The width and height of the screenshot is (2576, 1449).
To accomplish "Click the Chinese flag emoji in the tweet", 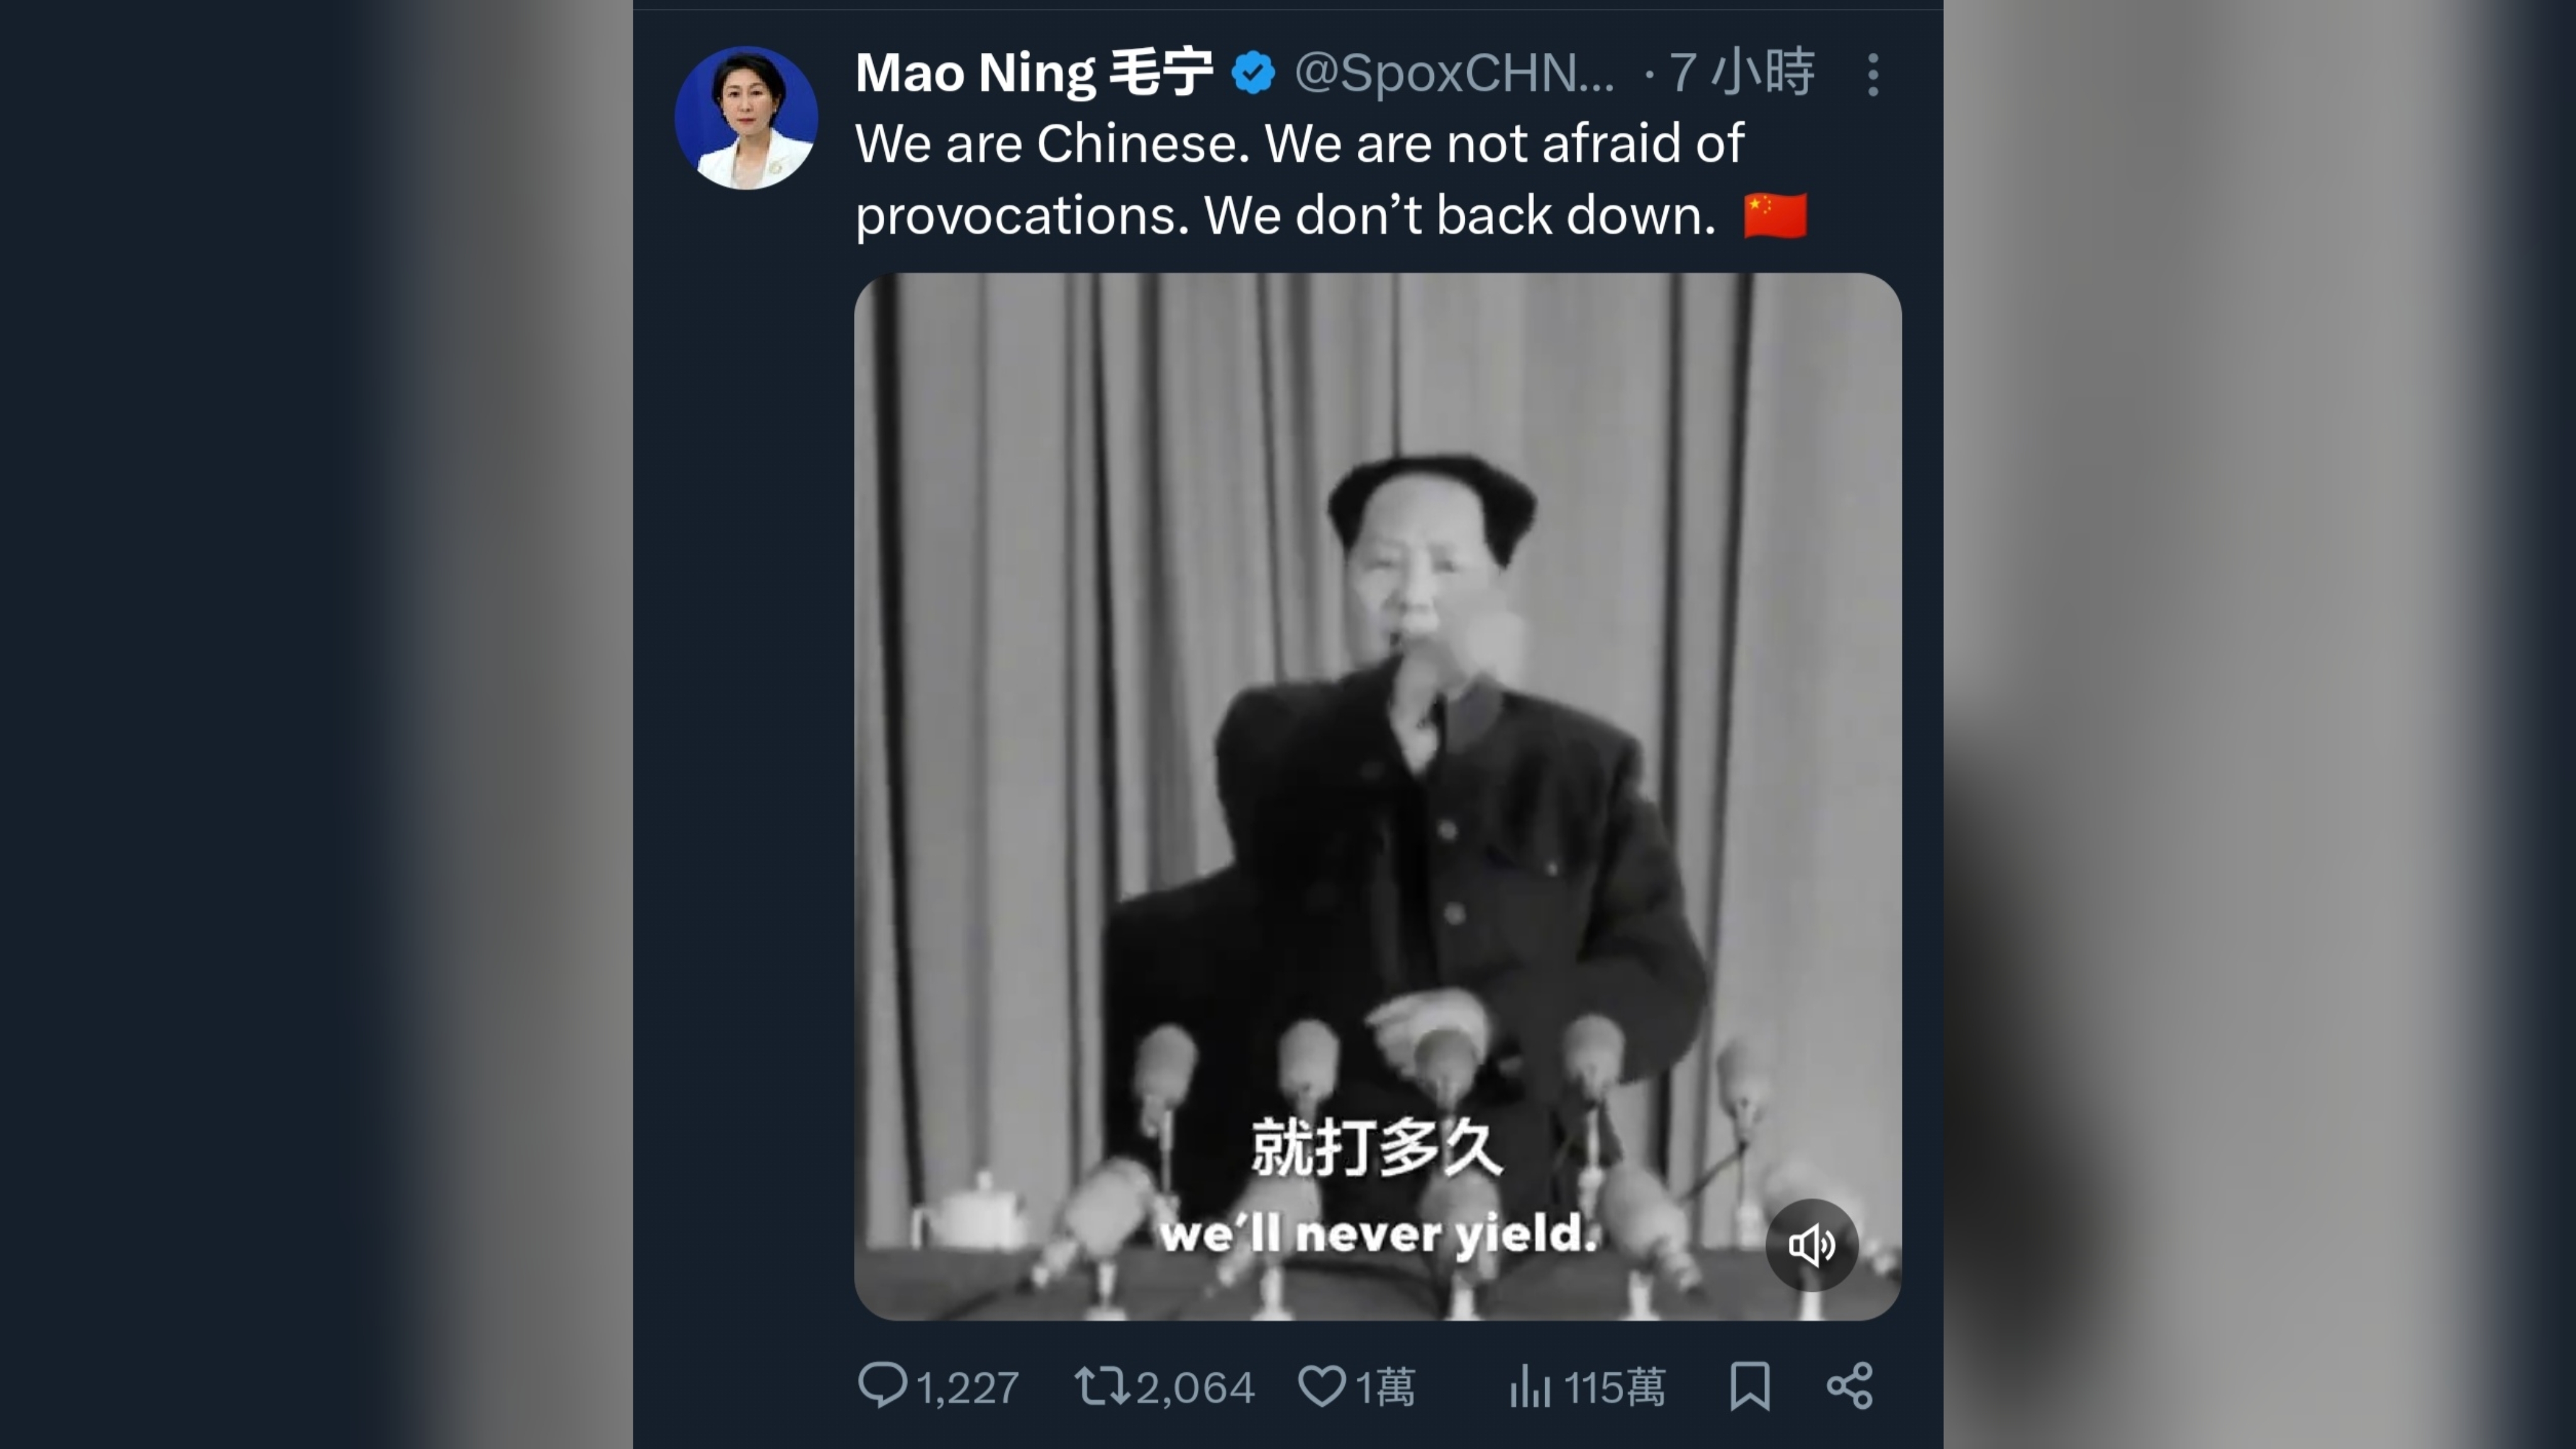I will coord(1775,215).
